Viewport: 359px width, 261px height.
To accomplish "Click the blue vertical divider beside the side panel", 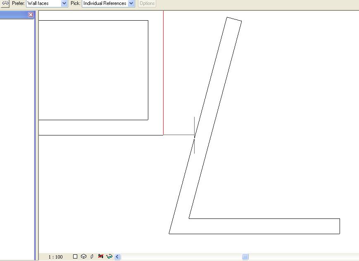I will (x=35, y=135).
